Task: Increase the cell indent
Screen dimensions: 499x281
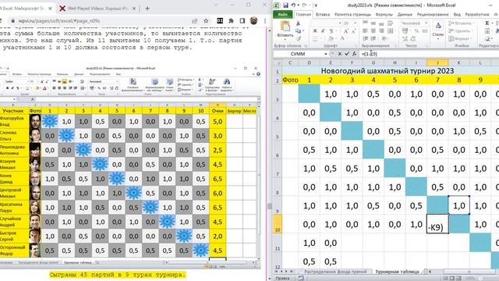Action: tap(373, 38)
